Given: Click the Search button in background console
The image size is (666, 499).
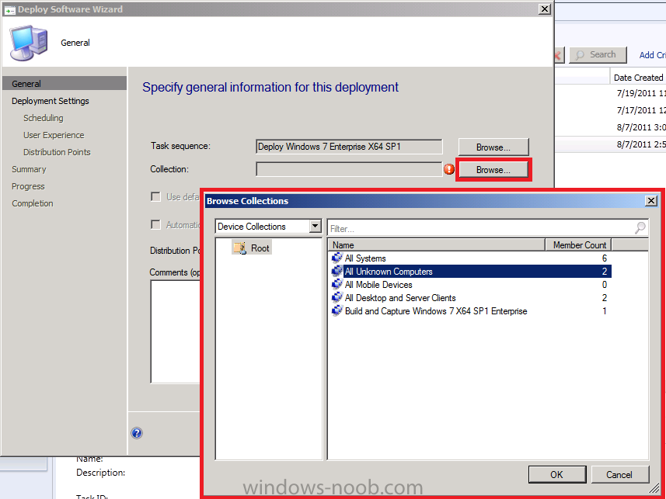Looking at the screenshot, I should [598, 55].
